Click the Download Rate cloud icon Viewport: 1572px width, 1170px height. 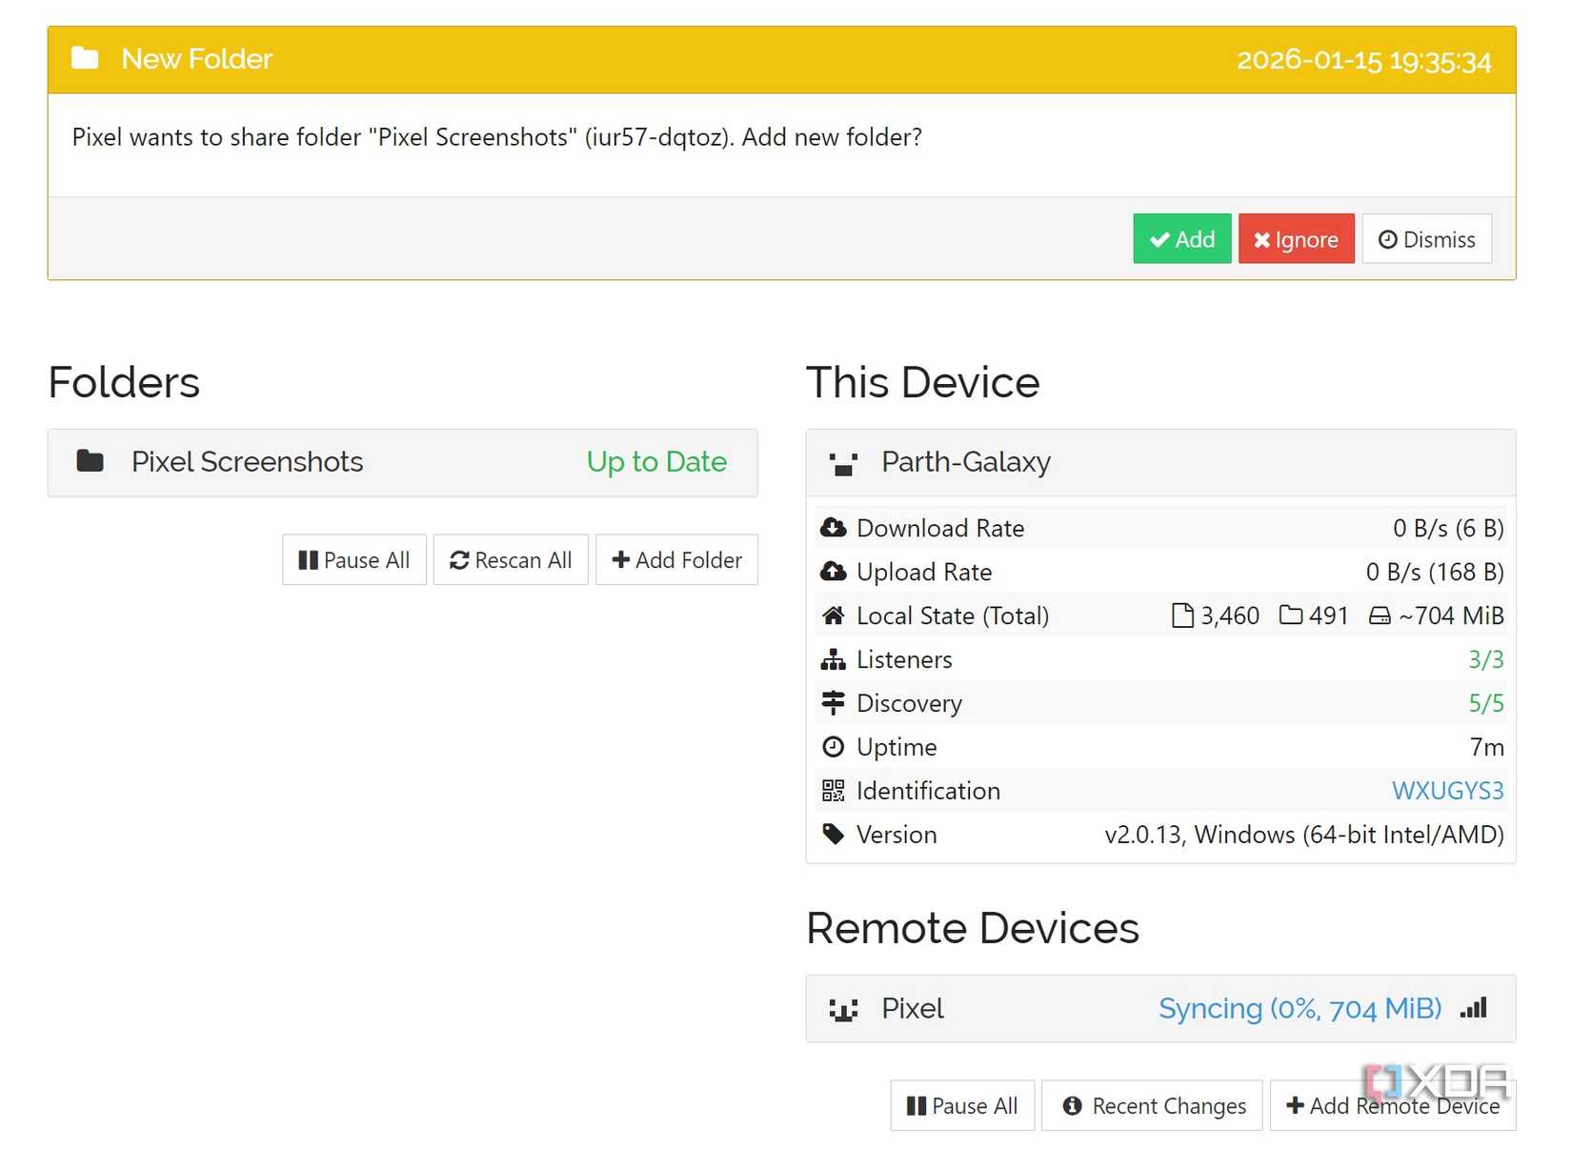pos(833,528)
